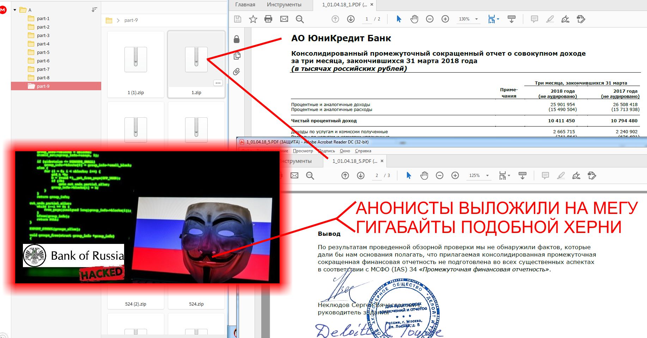The height and width of the screenshot is (338, 647).
Task: Open the Справка menu
Action: click(363, 151)
